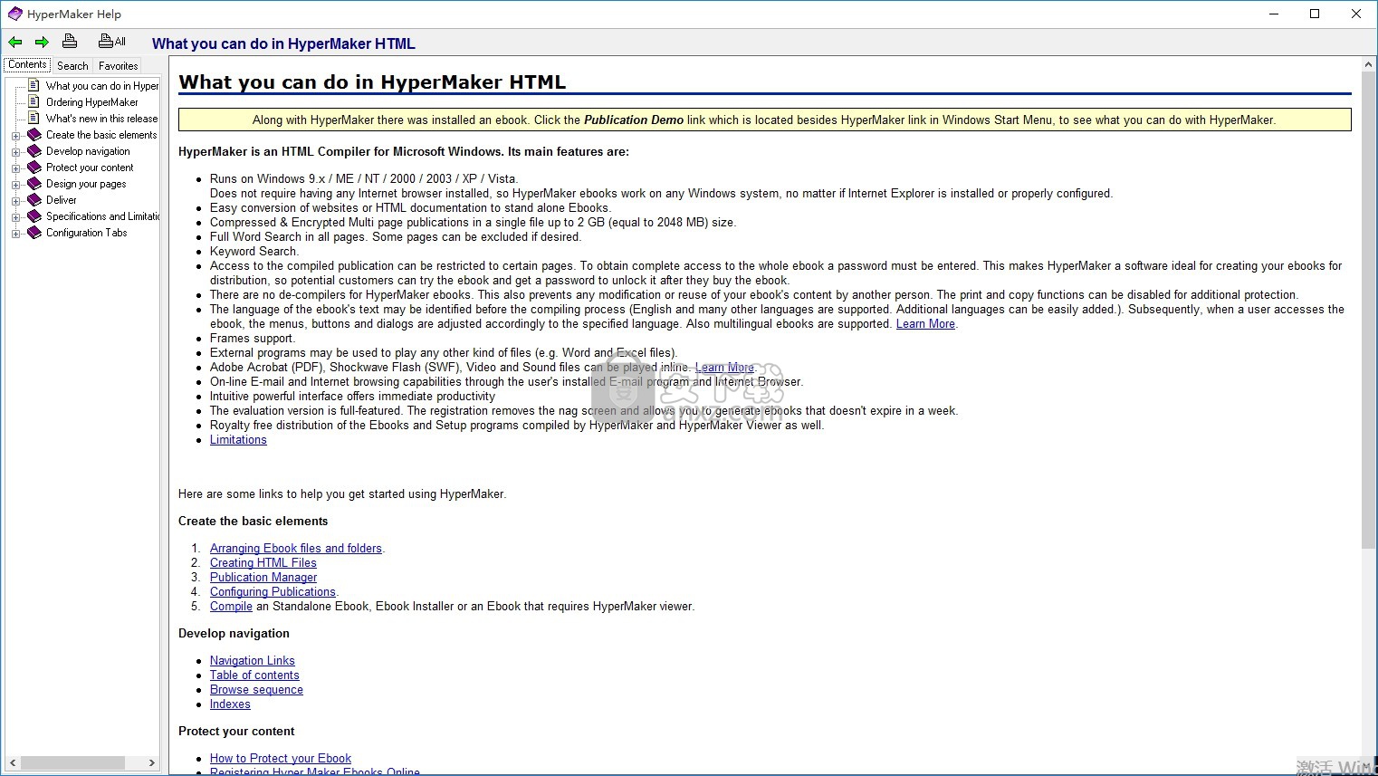Select Protect your content tree item
The image size is (1378, 776).
coord(90,168)
